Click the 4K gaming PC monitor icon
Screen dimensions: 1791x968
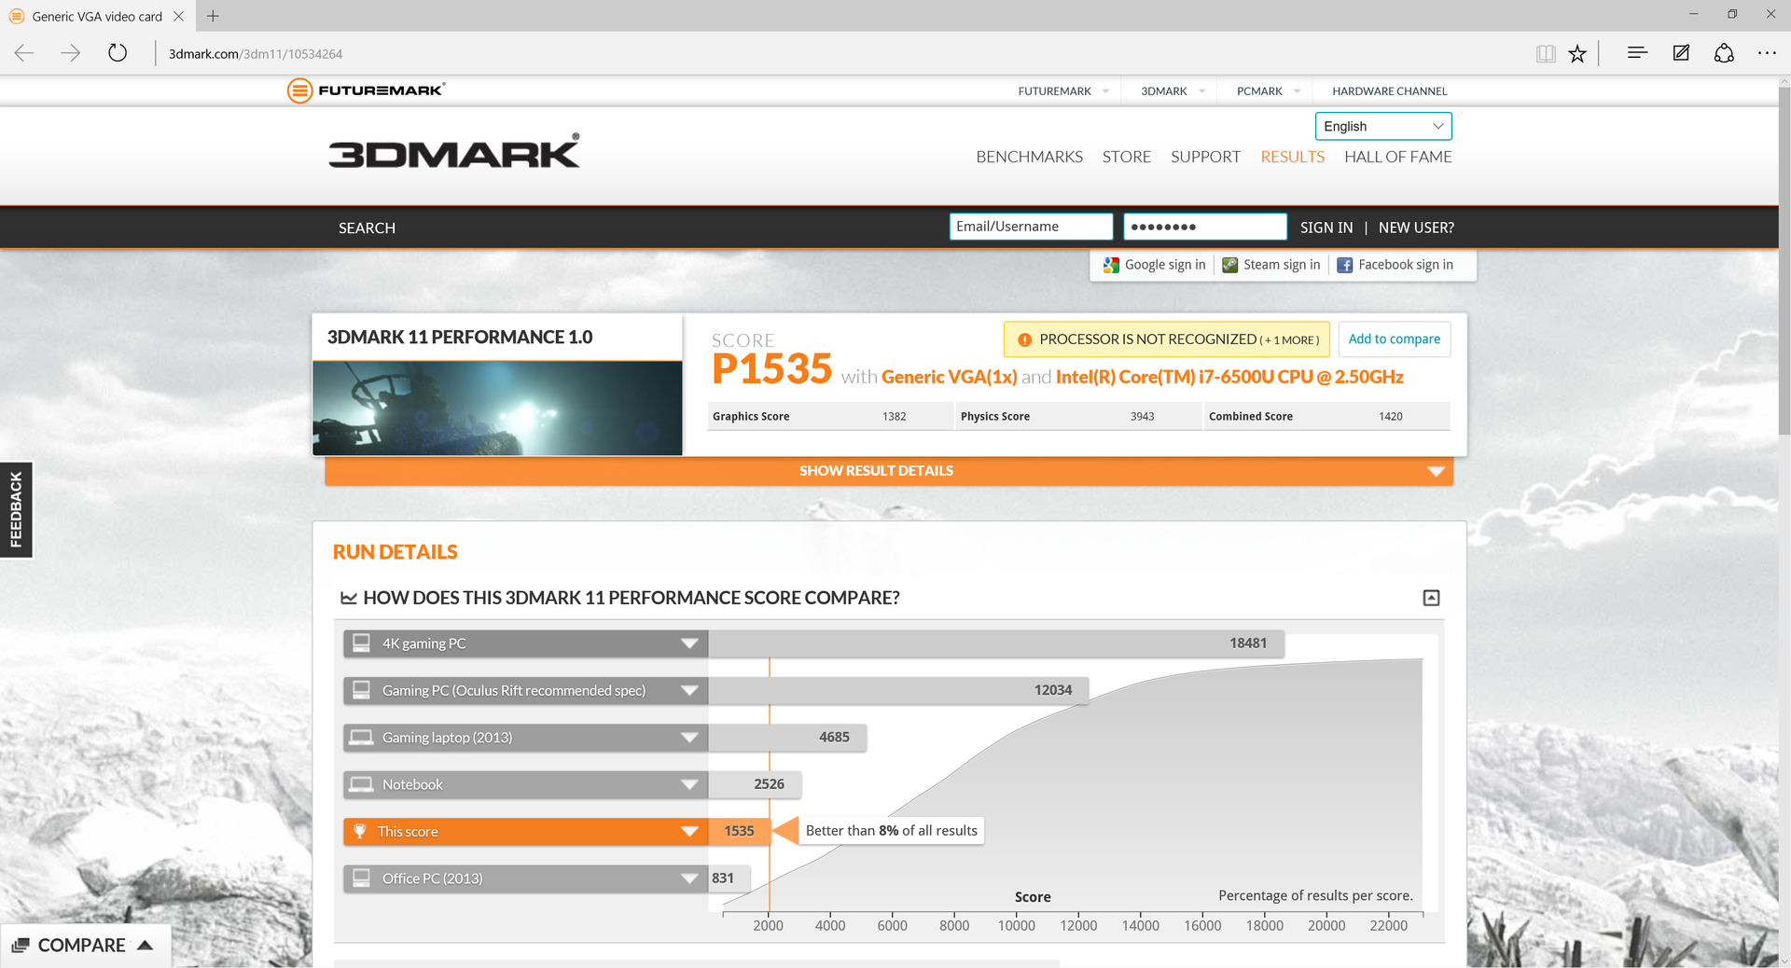click(x=361, y=643)
